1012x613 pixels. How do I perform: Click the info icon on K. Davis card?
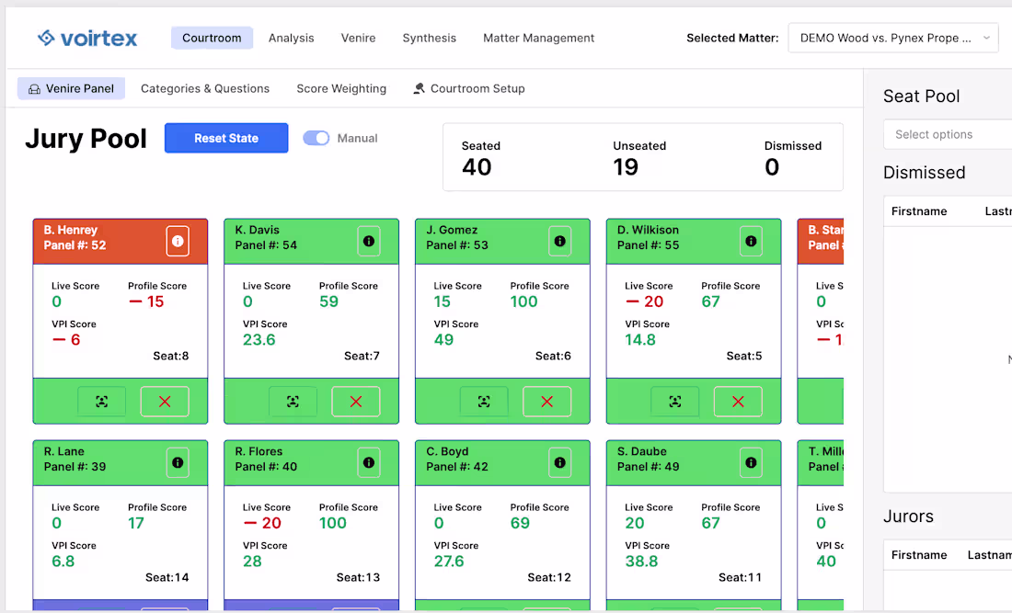tap(369, 241)
